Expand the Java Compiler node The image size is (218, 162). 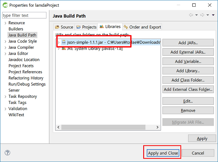(5, 48)
